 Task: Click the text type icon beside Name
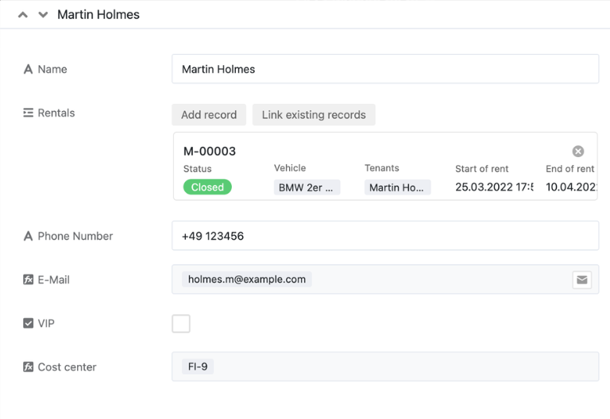point(29,69)
